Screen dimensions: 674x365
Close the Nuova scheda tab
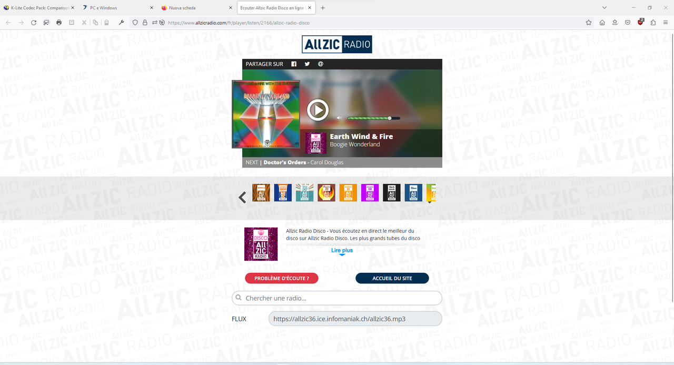[230, 8]
